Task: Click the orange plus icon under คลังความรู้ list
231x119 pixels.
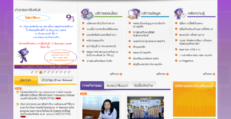Action: click(214, 74)
